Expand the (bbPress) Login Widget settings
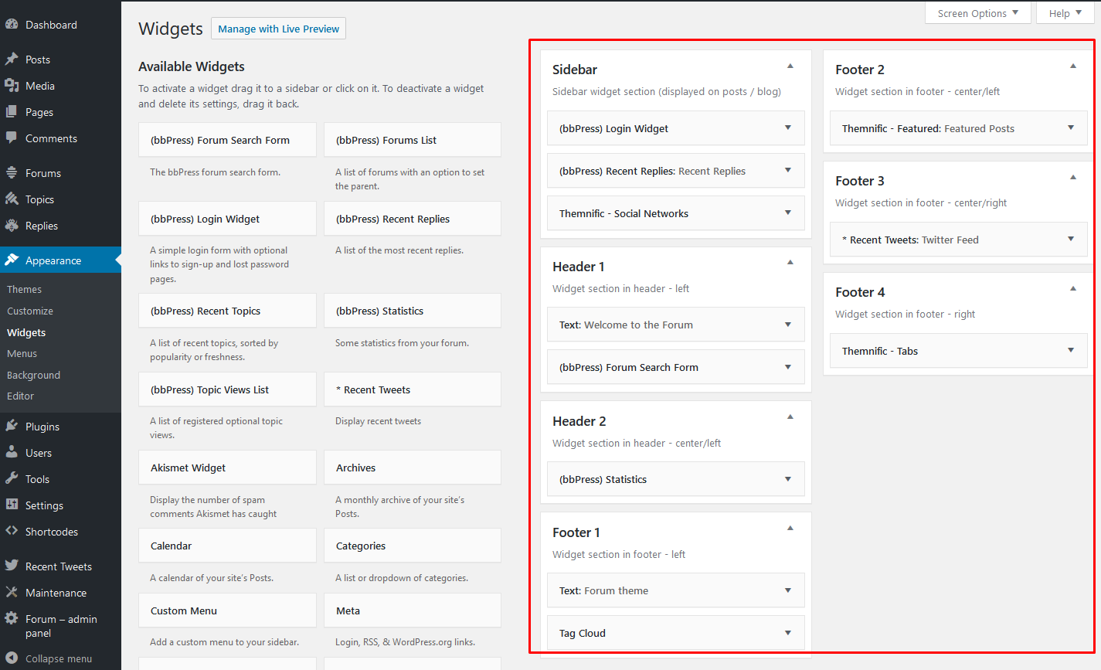The image size is (1101, 670). pos(787,128)
